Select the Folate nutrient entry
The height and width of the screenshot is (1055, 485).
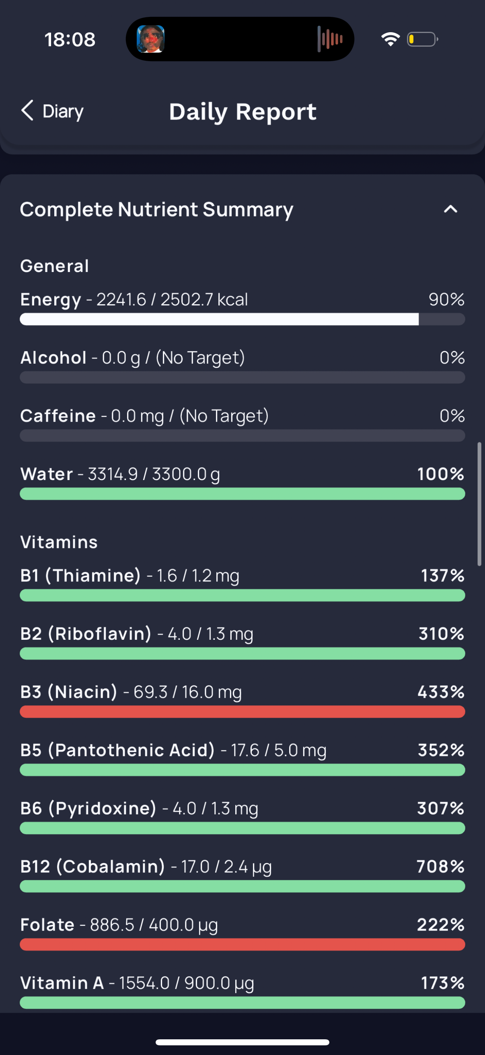242,933
